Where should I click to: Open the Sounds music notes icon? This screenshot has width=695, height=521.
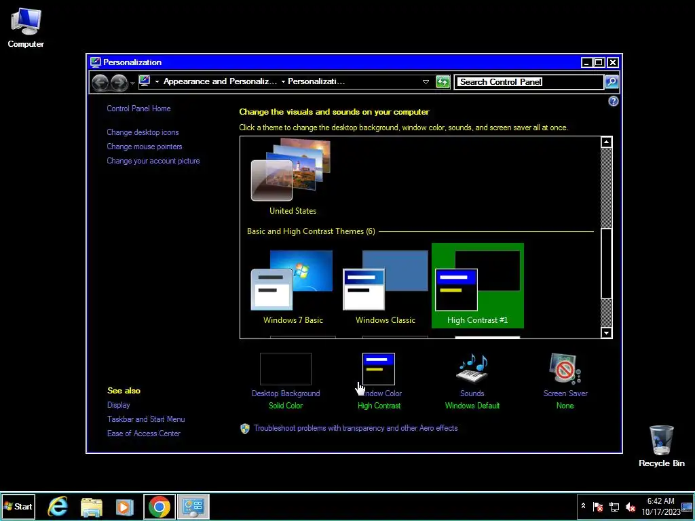tap(472, 368)
